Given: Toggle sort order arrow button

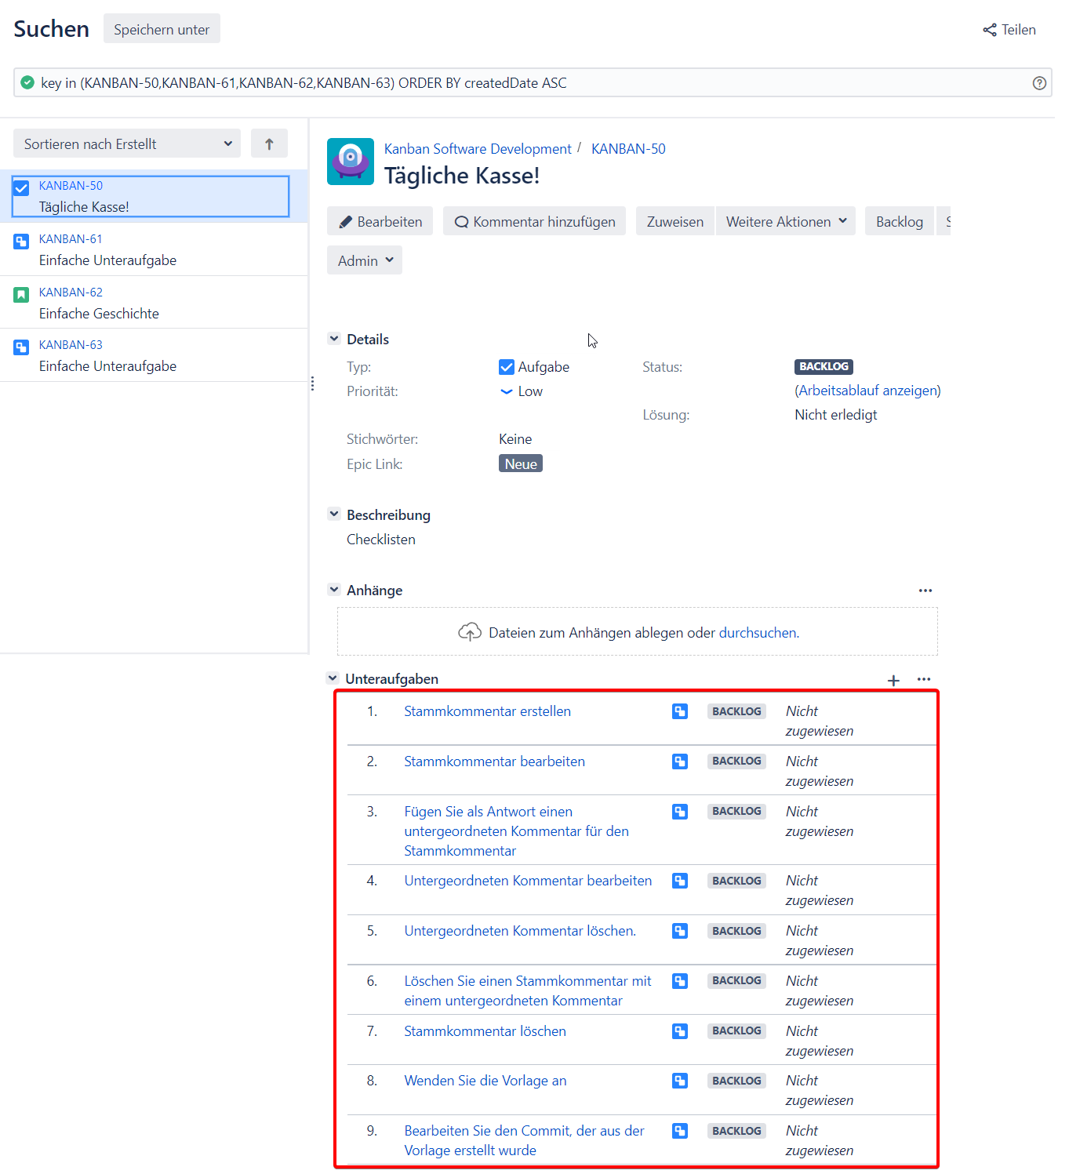Looking at the screenshot, I should (269, 144).
